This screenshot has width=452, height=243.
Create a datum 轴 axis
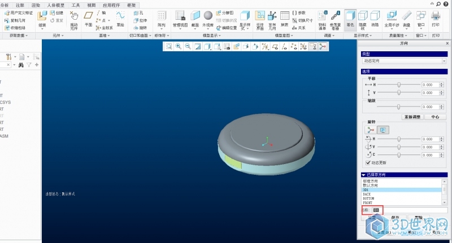[101, 13]
